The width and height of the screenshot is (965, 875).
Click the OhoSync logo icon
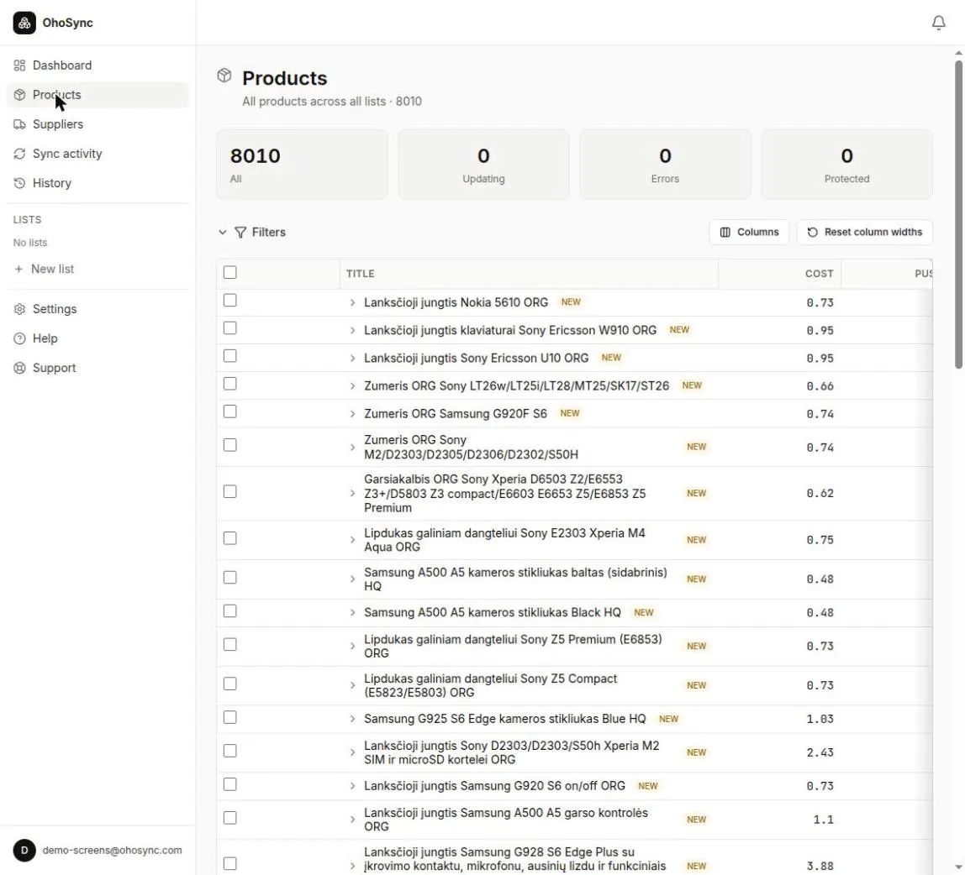click(x=24, y=23)
